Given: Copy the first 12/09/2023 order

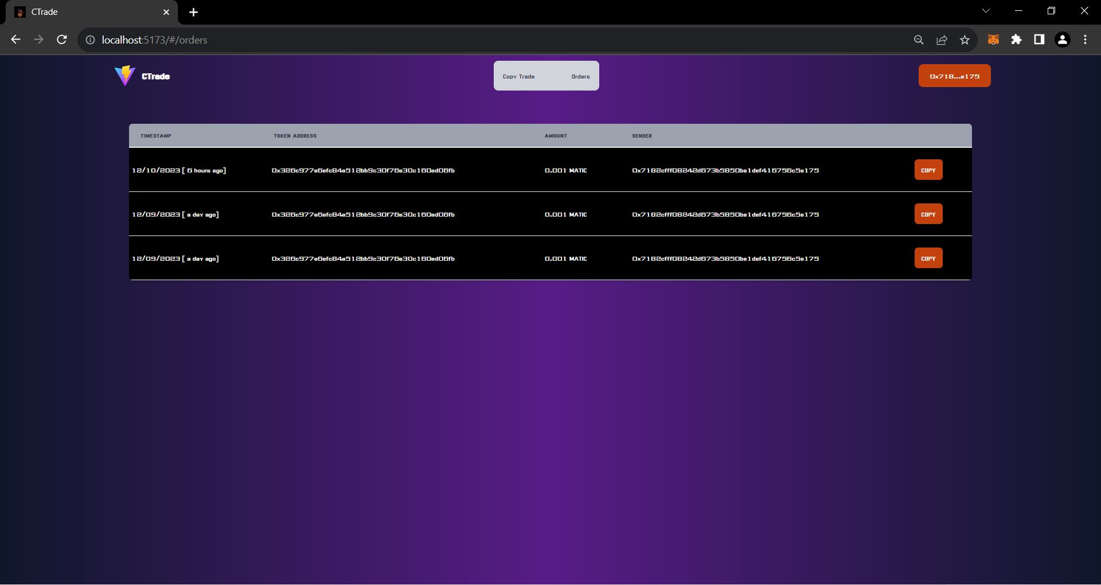Looking at the screenshot, I should pyautogui.click(x=928, y=214).
